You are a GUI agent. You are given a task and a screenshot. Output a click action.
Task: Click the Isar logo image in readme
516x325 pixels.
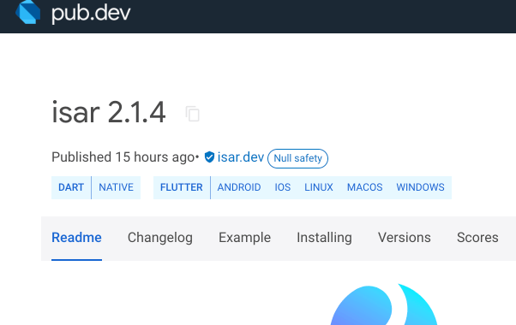[x=384, y=304]
